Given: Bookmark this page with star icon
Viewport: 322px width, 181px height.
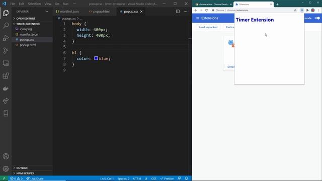Looking at the screenshot, I should click(295, 10).
